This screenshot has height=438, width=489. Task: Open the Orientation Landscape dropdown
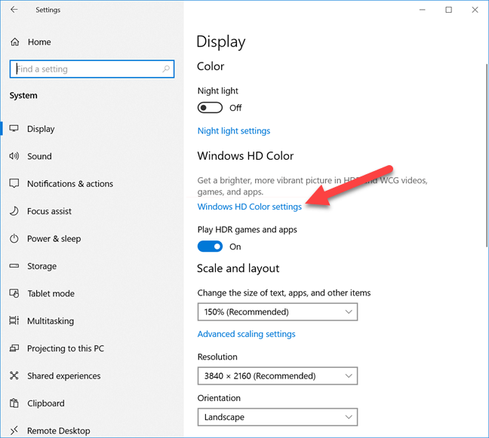[278, 417]
